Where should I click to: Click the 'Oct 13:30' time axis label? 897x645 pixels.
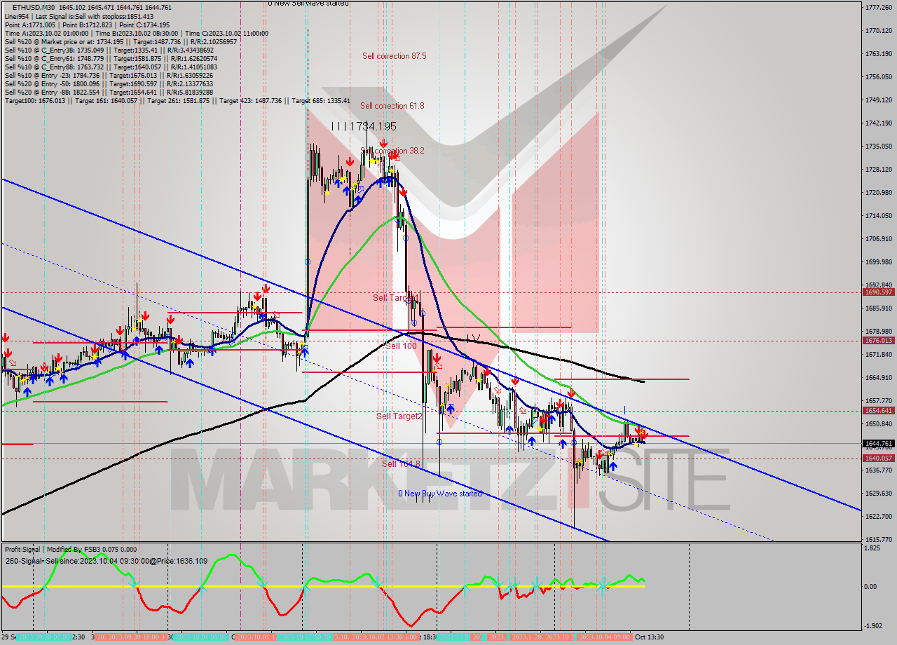click(x=649, y=637)
